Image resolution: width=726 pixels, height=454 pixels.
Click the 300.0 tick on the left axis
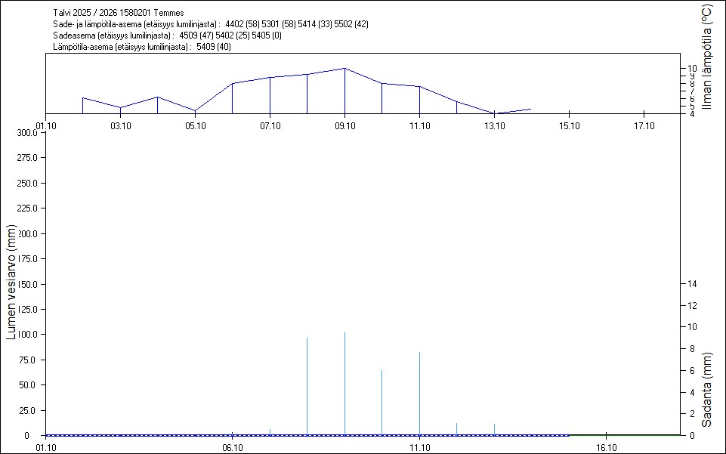(x=27, y=133)
